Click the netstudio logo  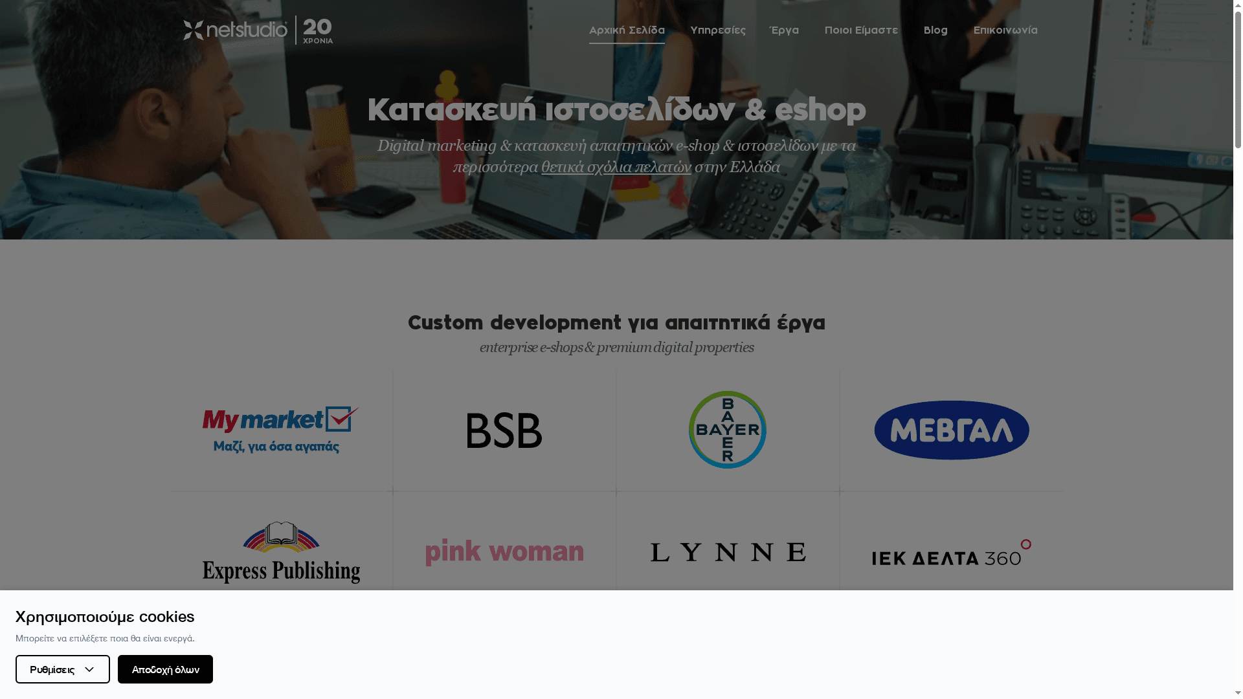tap(235, 30)
